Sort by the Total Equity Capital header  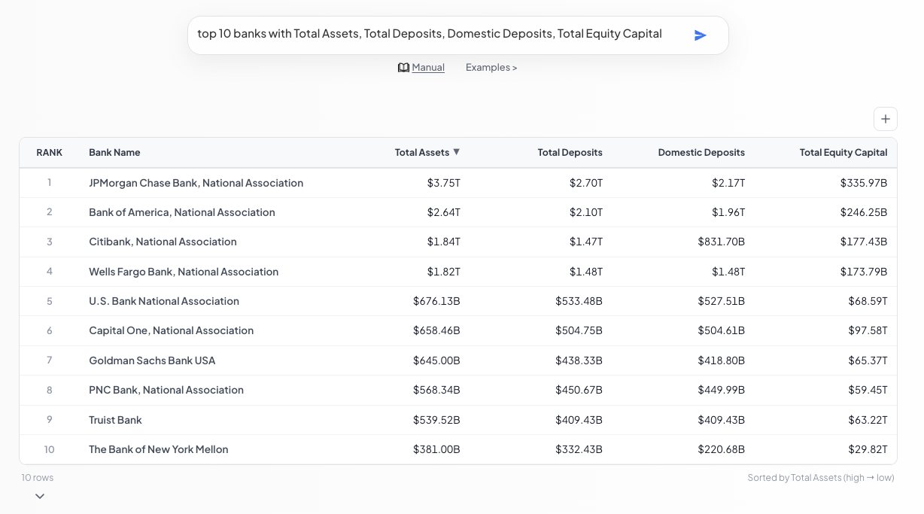(x=843, y=153)
